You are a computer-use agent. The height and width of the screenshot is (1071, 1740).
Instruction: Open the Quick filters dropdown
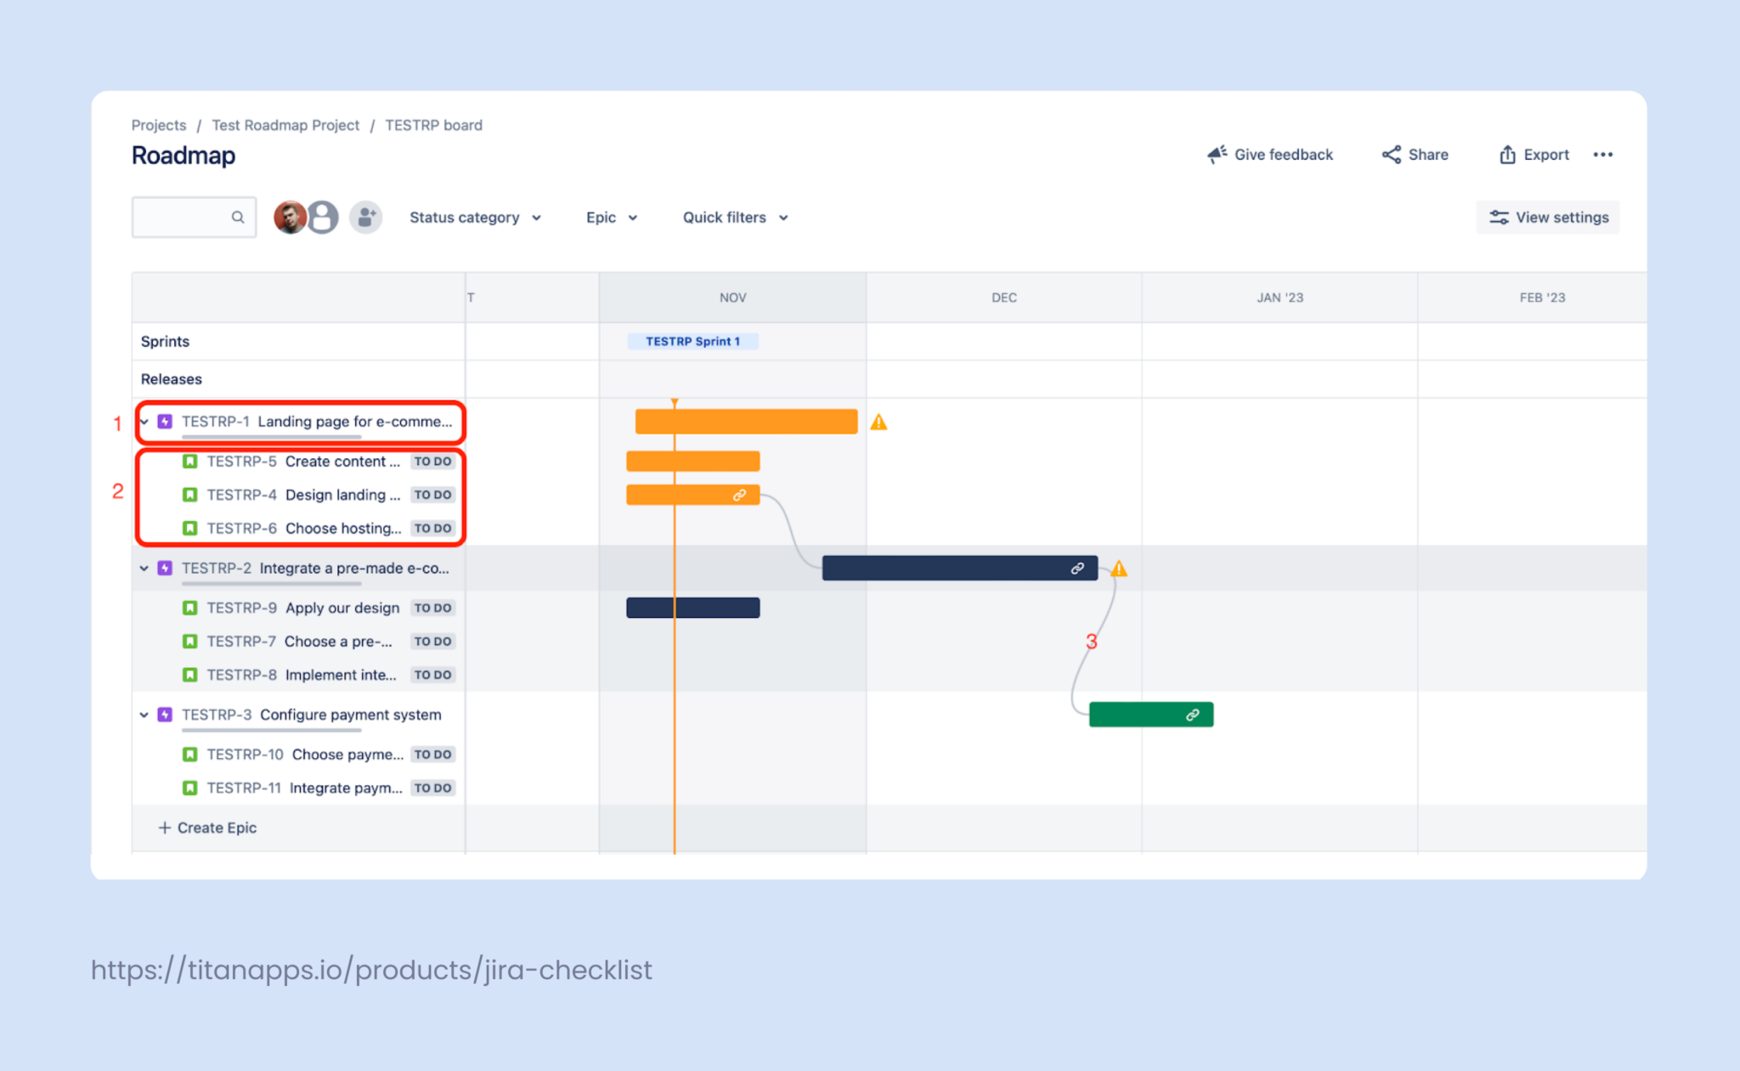point(733,217)
